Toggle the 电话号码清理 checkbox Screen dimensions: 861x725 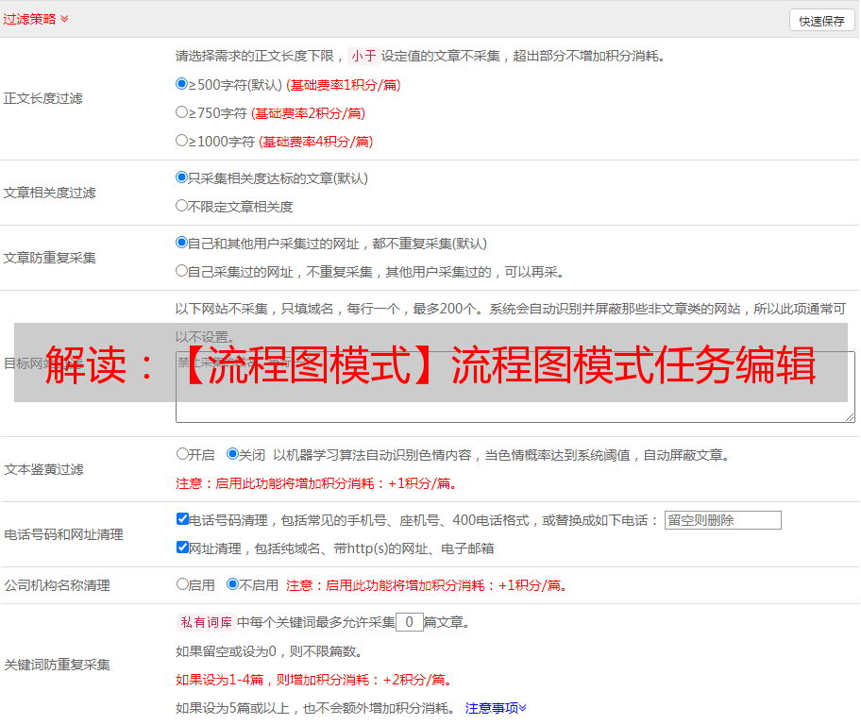(x=183, y=519)
